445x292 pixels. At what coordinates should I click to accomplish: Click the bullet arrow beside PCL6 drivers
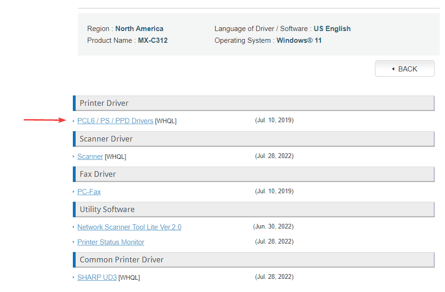(74, 121)
